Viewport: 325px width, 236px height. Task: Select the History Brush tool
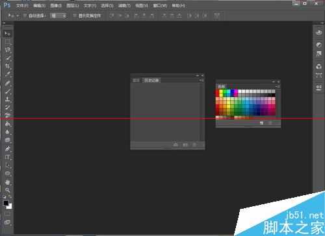pos(7,108)
